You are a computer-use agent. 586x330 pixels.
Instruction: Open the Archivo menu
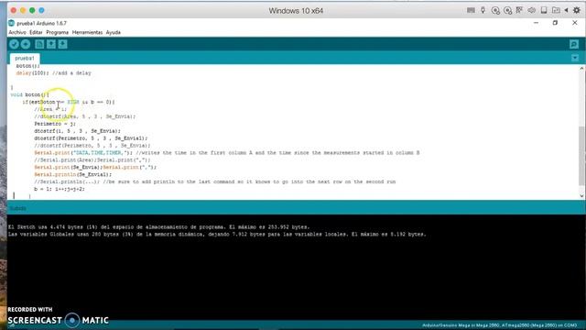click(17, 33)
